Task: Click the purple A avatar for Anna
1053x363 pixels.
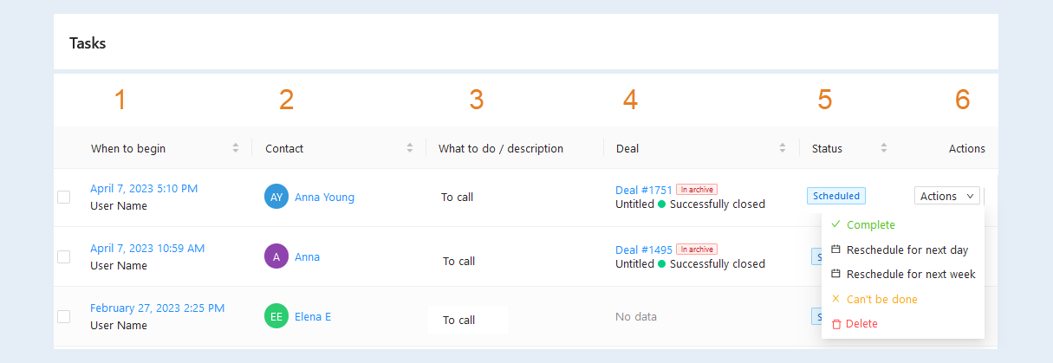Action: point(276,256)
